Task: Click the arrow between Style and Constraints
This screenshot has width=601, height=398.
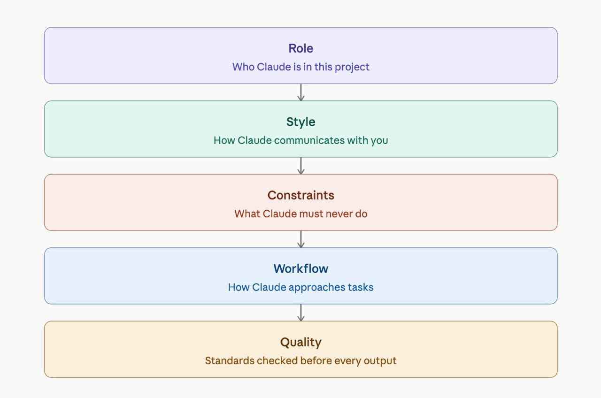Action: 301,166
